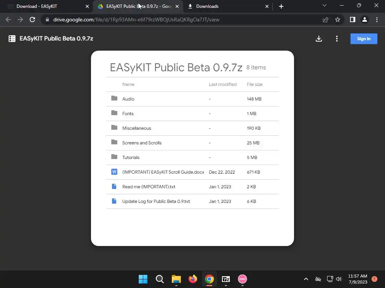
Task: Click the volume speaker tray icon
Action: 339,279
